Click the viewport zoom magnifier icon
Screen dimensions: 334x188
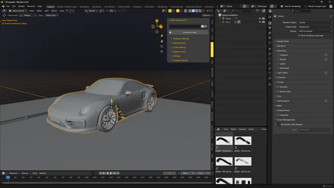point(162,36)
